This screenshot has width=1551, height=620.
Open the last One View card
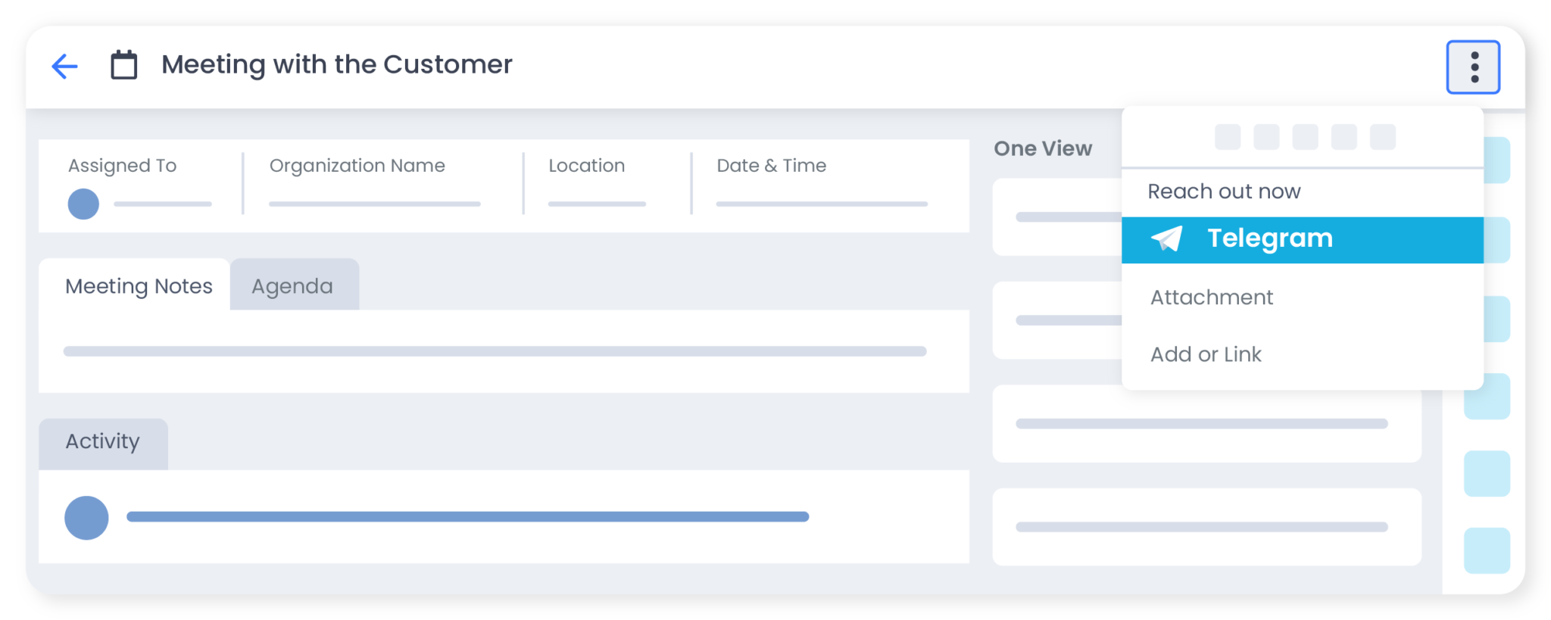pos(1207,527)
